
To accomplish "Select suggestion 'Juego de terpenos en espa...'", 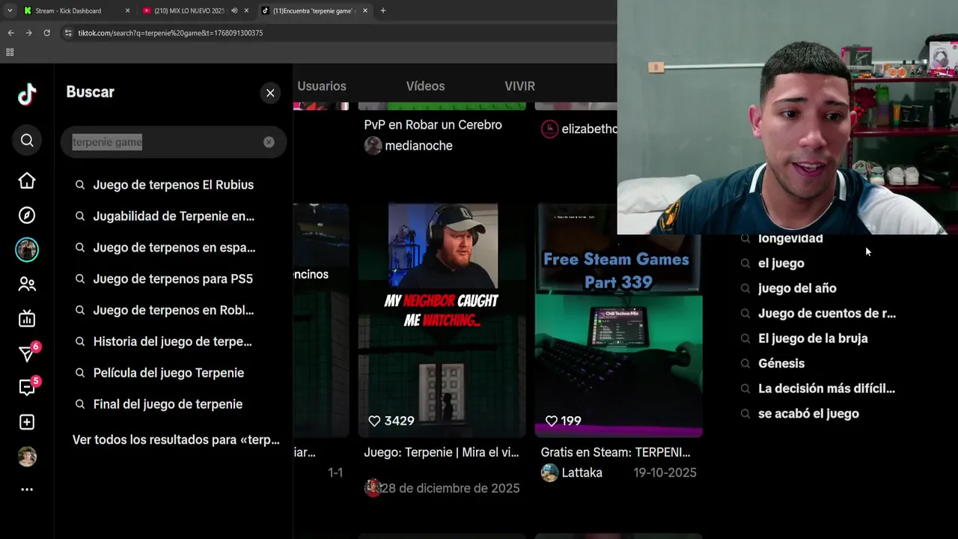I will (174, 248).
